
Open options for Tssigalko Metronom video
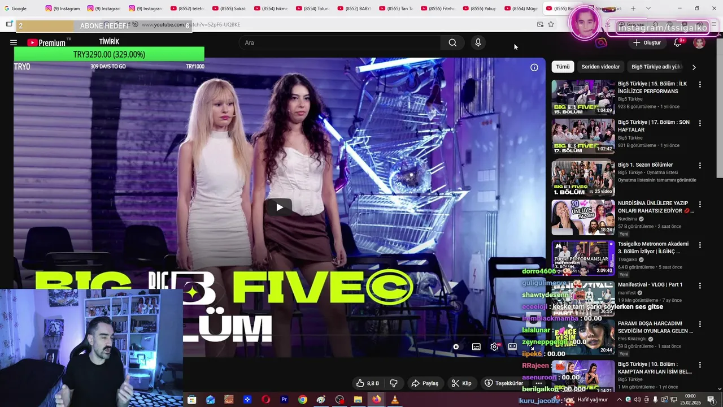[700, 245]
